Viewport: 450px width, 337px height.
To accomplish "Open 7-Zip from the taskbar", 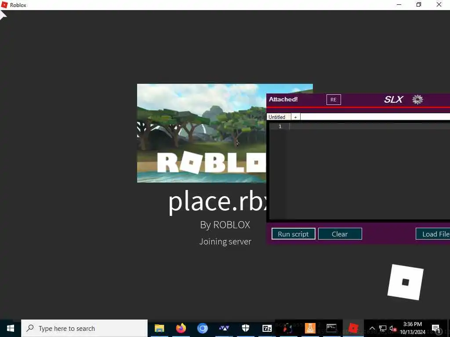I will coord(267,328).
